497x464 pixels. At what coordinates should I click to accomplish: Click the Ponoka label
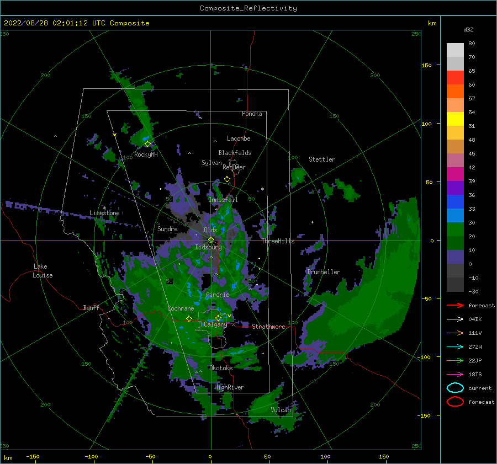[x=252, y=114]
